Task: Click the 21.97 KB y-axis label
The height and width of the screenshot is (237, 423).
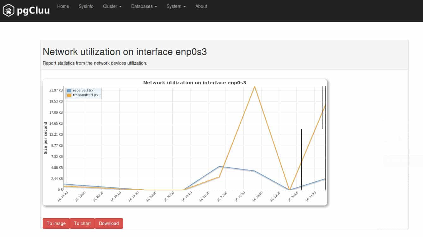Action: point(56,90)
